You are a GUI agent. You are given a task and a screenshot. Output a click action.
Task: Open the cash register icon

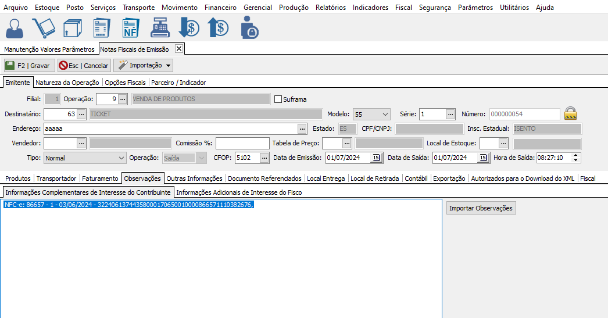point(159,28)
